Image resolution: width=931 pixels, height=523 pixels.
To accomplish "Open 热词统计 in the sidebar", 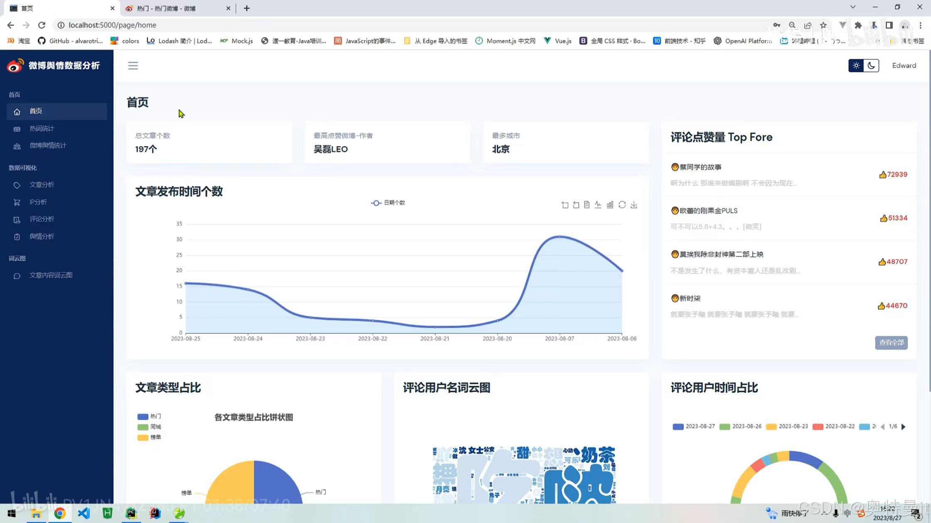I will tap(42, 129).
